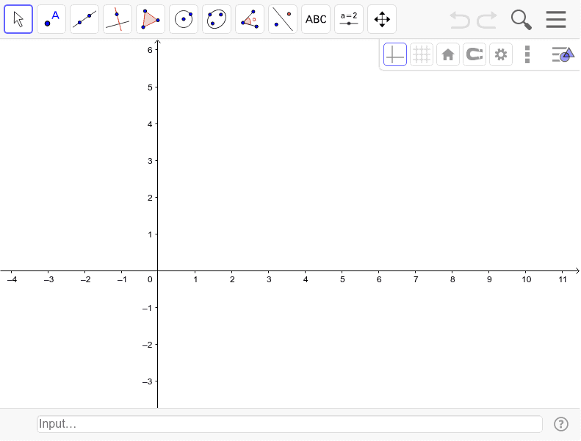Screen dimensions: 581x441
Task: Click the Input field
Action: click(x=289, y=424)
